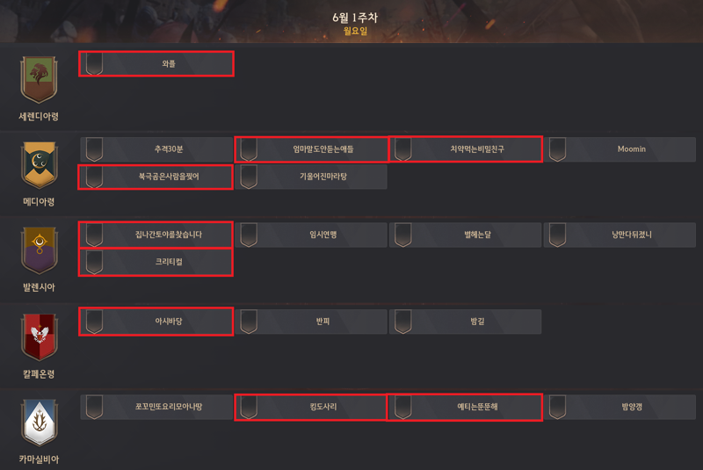703x470 pixels.
Task: Open the 크리티컬 guild entry
Action: 156,262
